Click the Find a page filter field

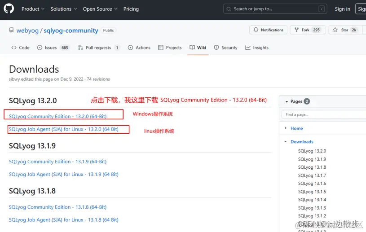tap(324, 114)
